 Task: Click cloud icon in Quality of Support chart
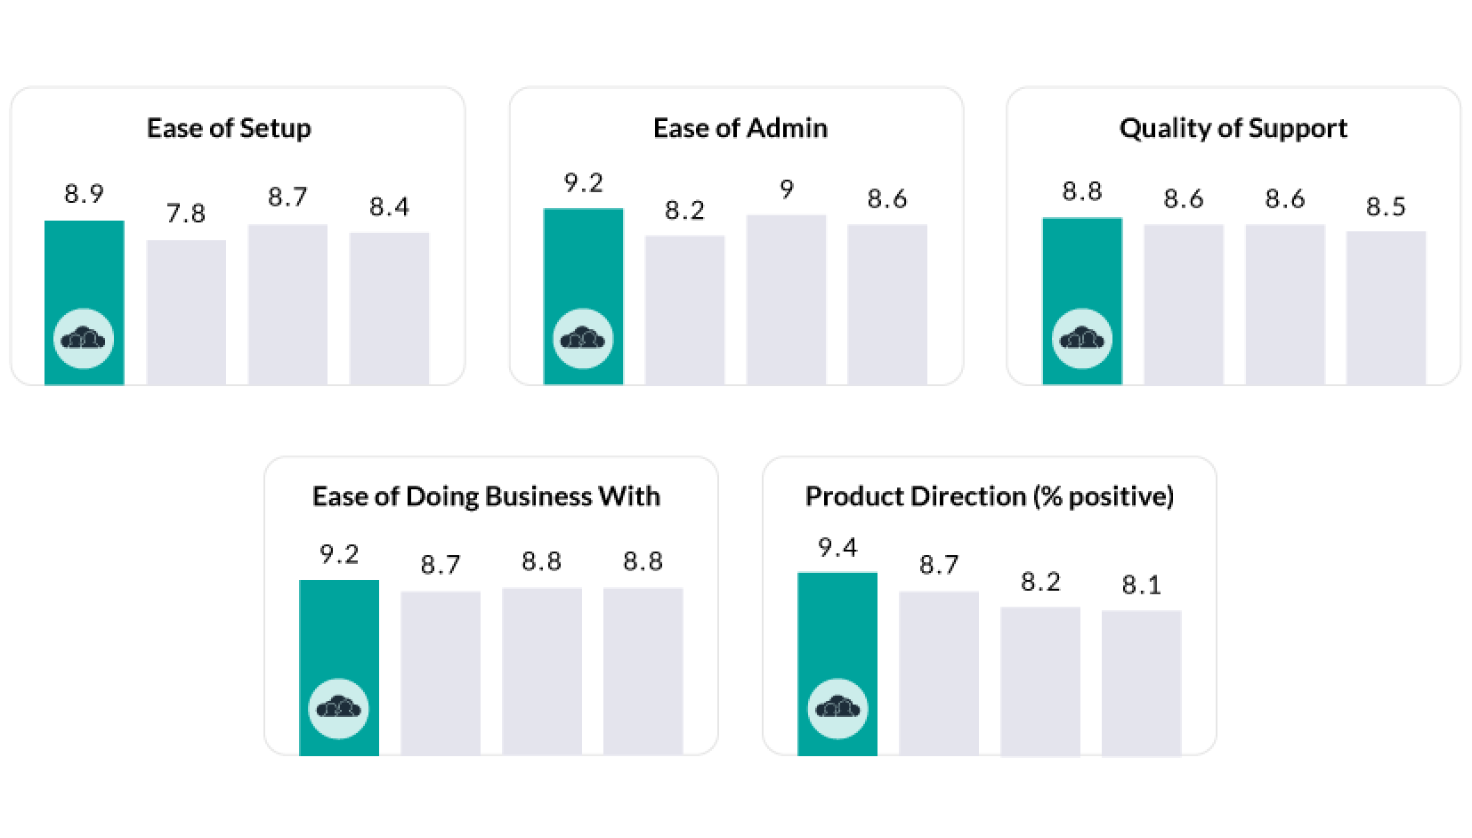coord(1081,339)
